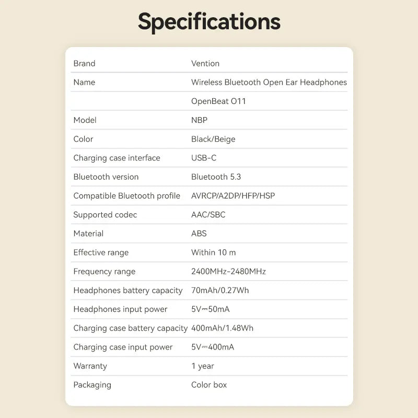Click the Headphones input power label
Image resolution: width=418 pixels, height=418 pixels.
pos(120,309)
